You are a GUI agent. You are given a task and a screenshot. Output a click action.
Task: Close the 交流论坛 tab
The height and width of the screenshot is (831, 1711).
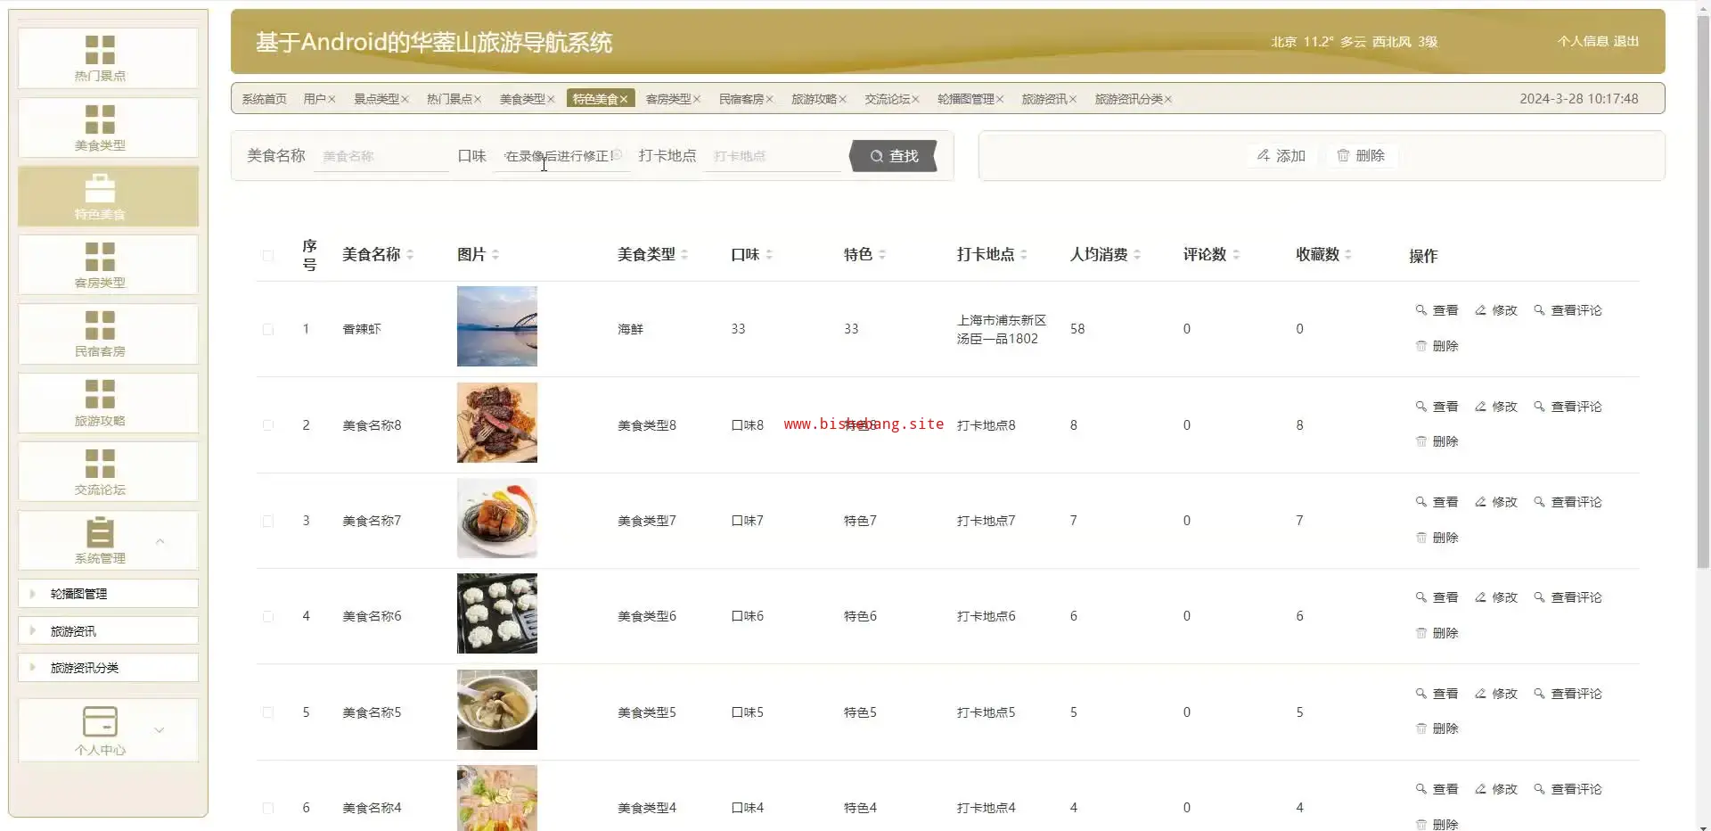tap(915, 99)
